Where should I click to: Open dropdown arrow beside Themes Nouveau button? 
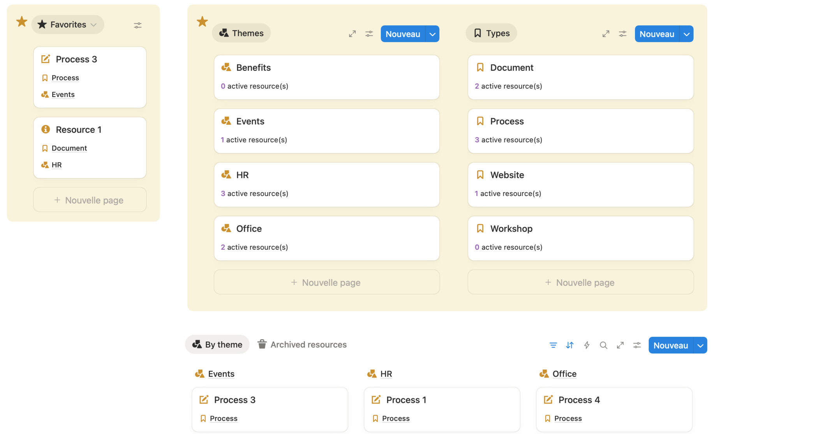tap(432, 34)
